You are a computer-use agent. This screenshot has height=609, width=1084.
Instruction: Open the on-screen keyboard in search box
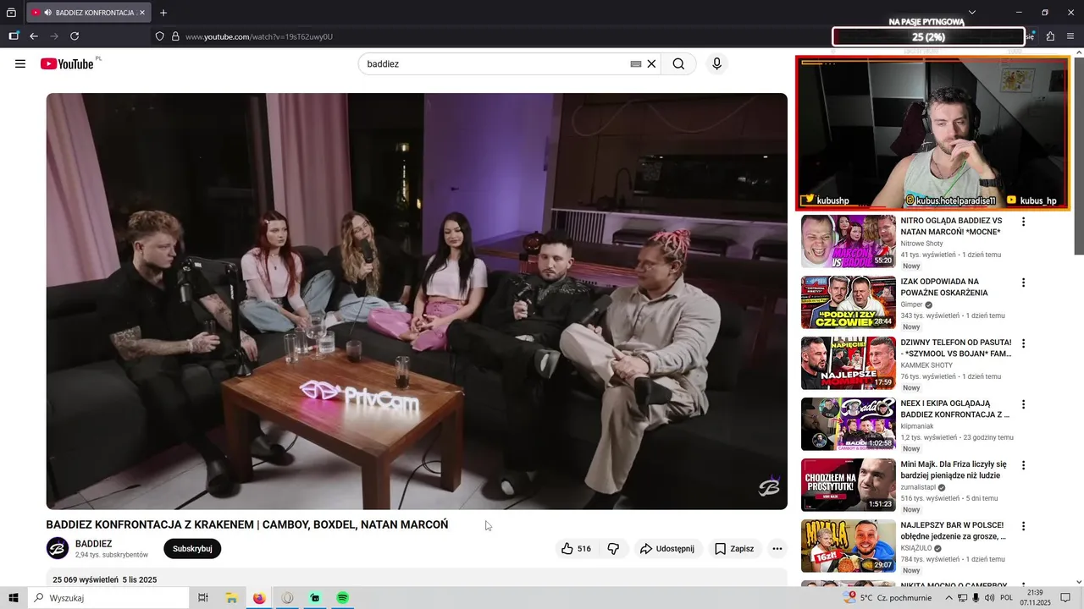(635, 63)
